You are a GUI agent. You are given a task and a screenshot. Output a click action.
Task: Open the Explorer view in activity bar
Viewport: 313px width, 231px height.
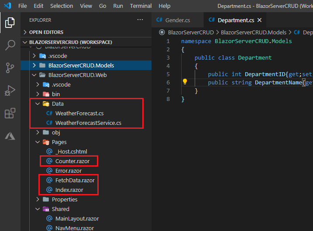10,23
